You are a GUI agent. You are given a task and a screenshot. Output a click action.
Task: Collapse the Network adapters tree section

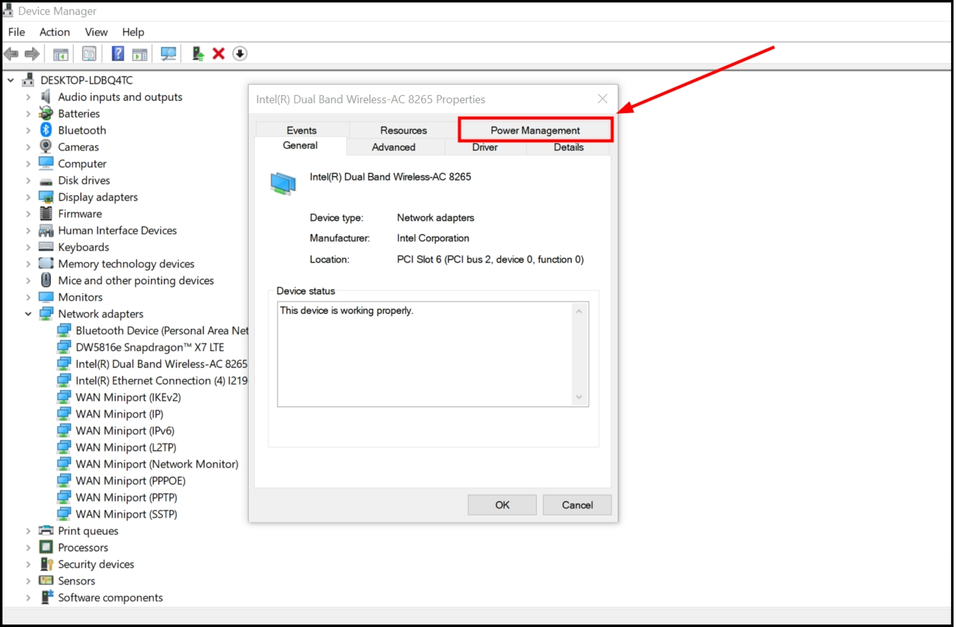(x=28, y=313)
